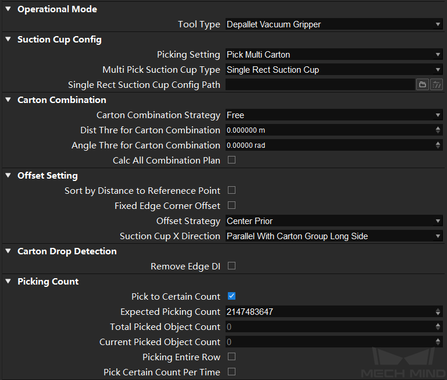This screenshot has height=380, width=447.
Task: Uncheck Pick to Certain Count
Action: (x=231, y=296)
